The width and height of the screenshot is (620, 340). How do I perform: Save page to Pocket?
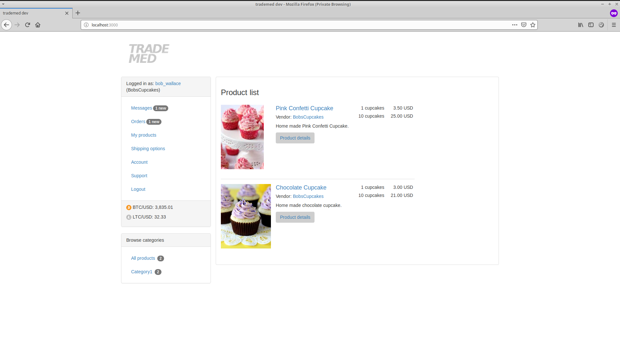[524, 25]
